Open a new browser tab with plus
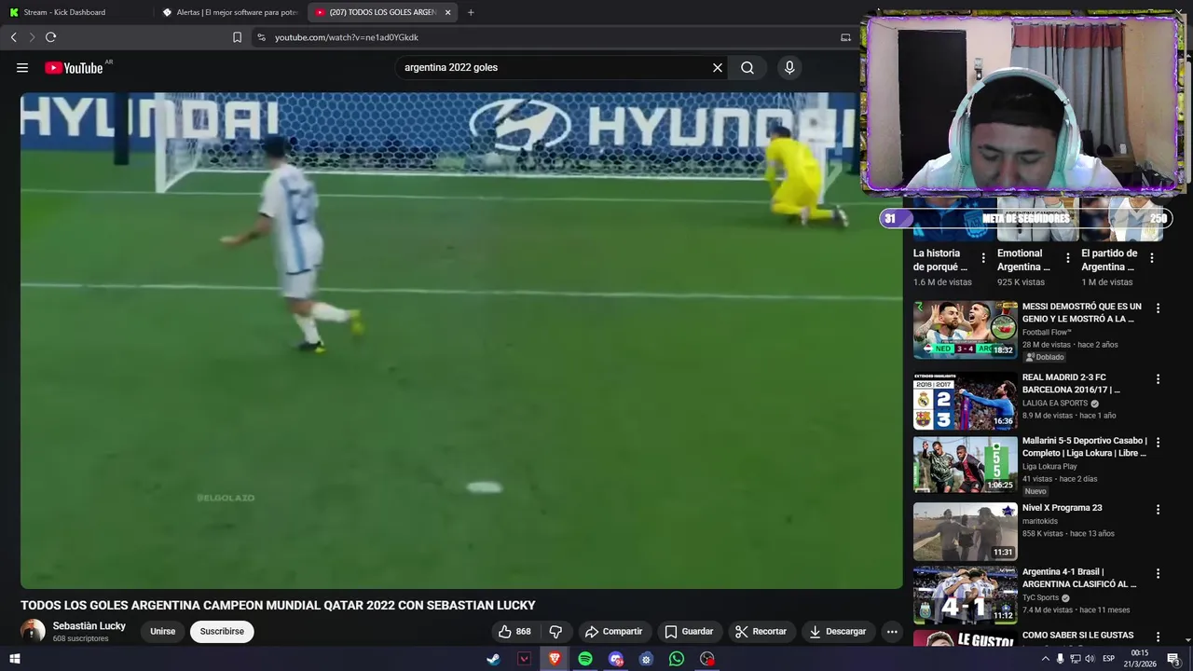The width and height of the screenshot is (1193, 671). point(471,12)
